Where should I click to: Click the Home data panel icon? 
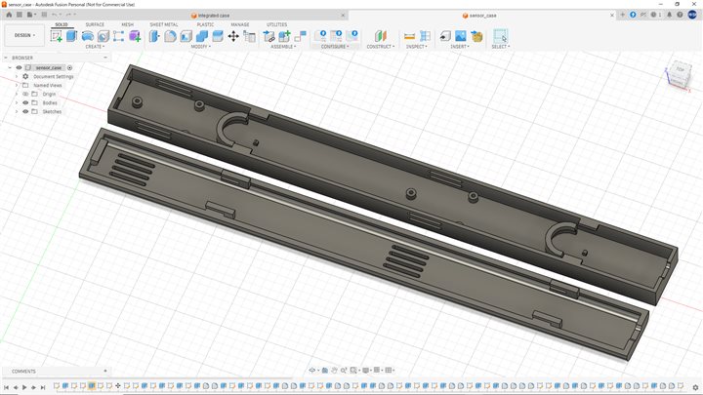[9, 15]
